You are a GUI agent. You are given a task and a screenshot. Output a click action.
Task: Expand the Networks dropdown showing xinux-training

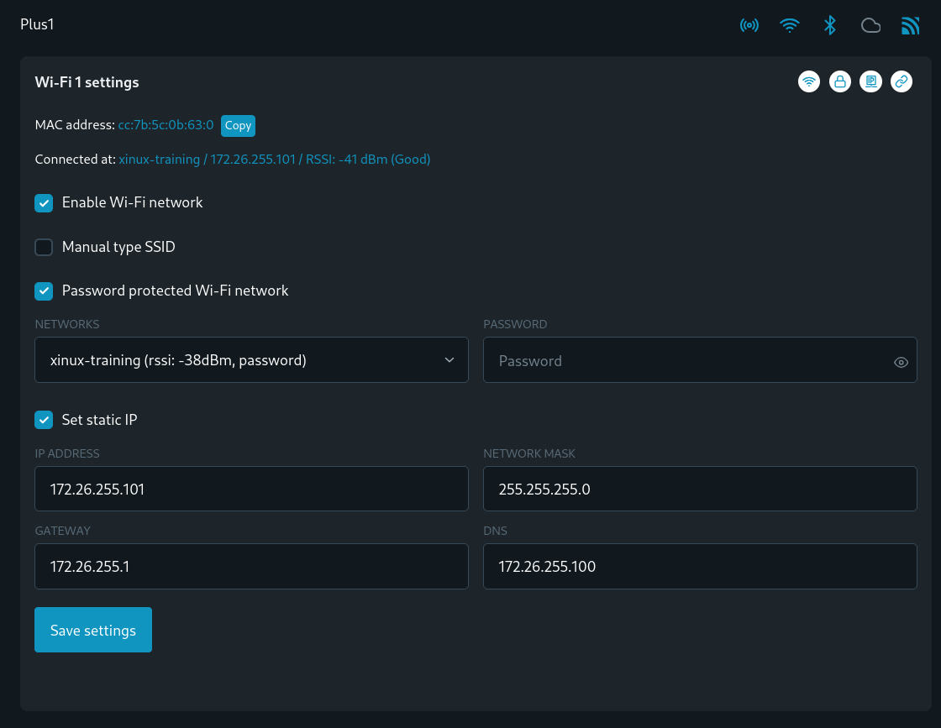click(x=251, y=360)
